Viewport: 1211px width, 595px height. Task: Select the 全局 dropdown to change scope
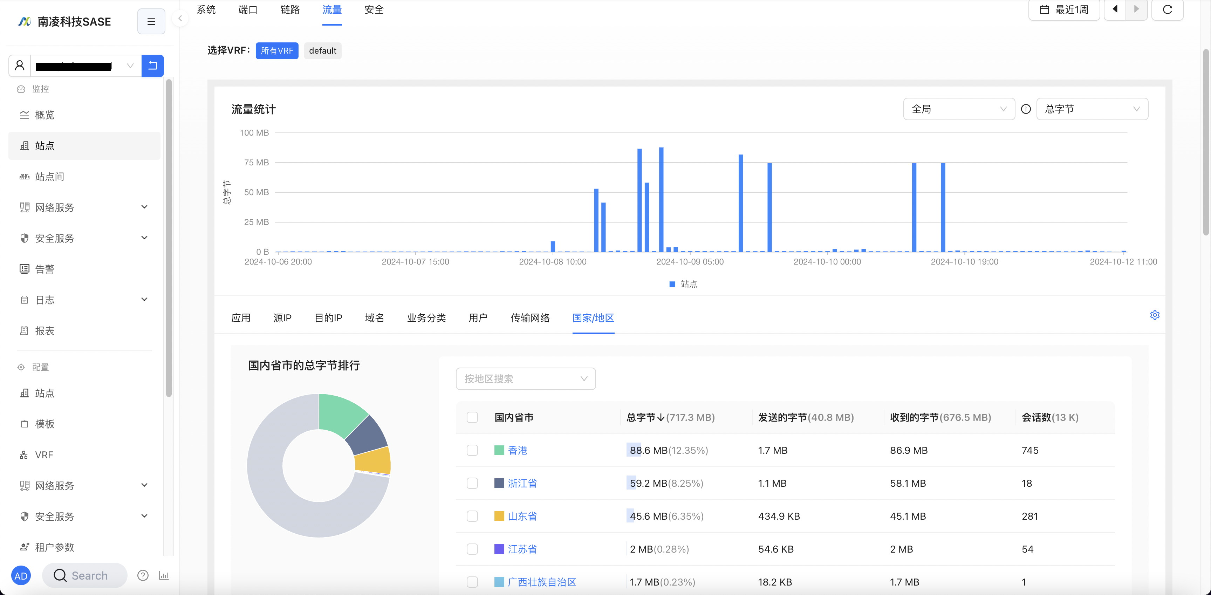pos(958,109)
